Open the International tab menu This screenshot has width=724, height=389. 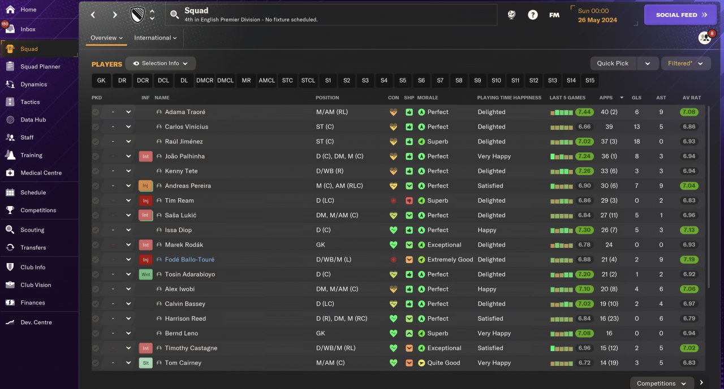156,38
